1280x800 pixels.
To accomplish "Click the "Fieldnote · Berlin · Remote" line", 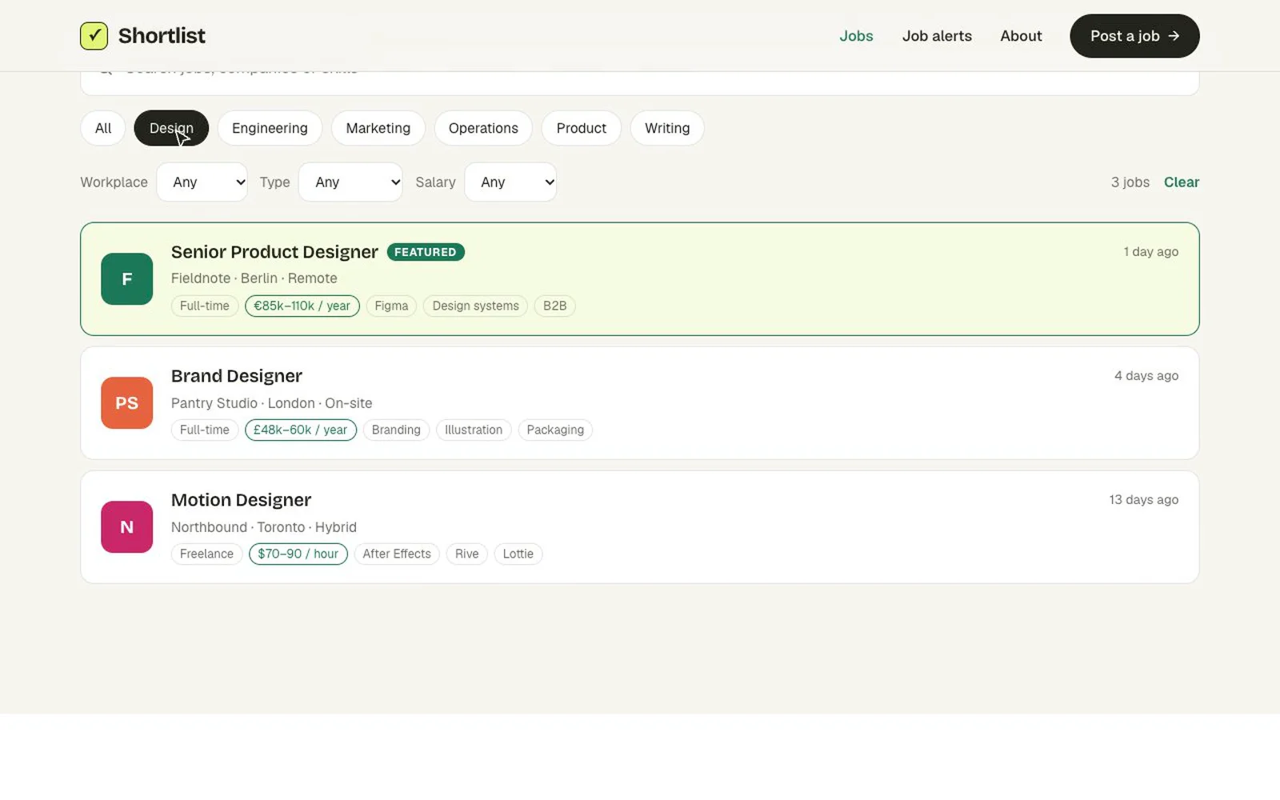I will [254, 278].
